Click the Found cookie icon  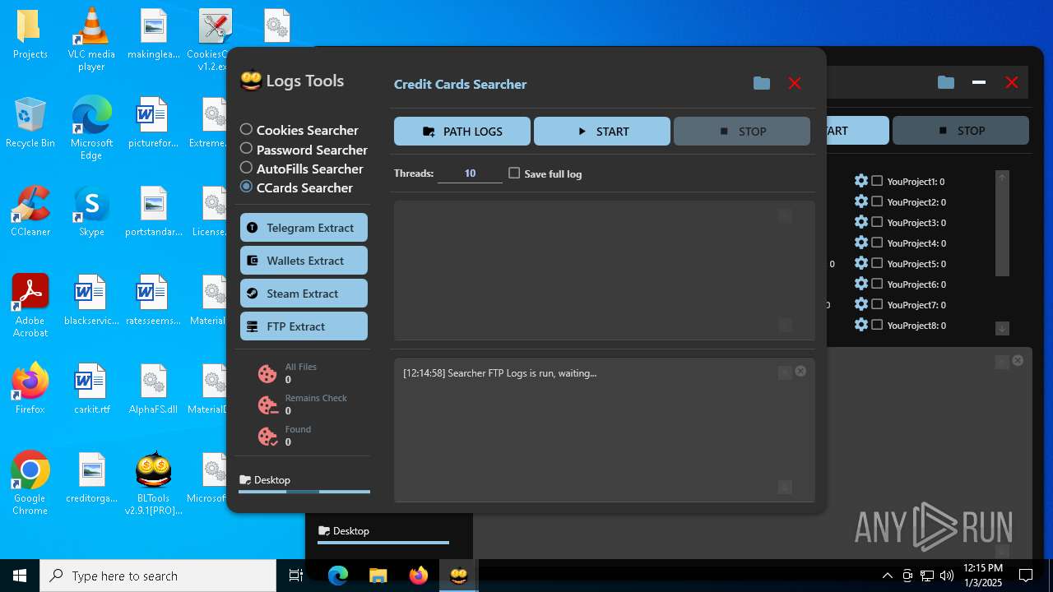[267, 437]
